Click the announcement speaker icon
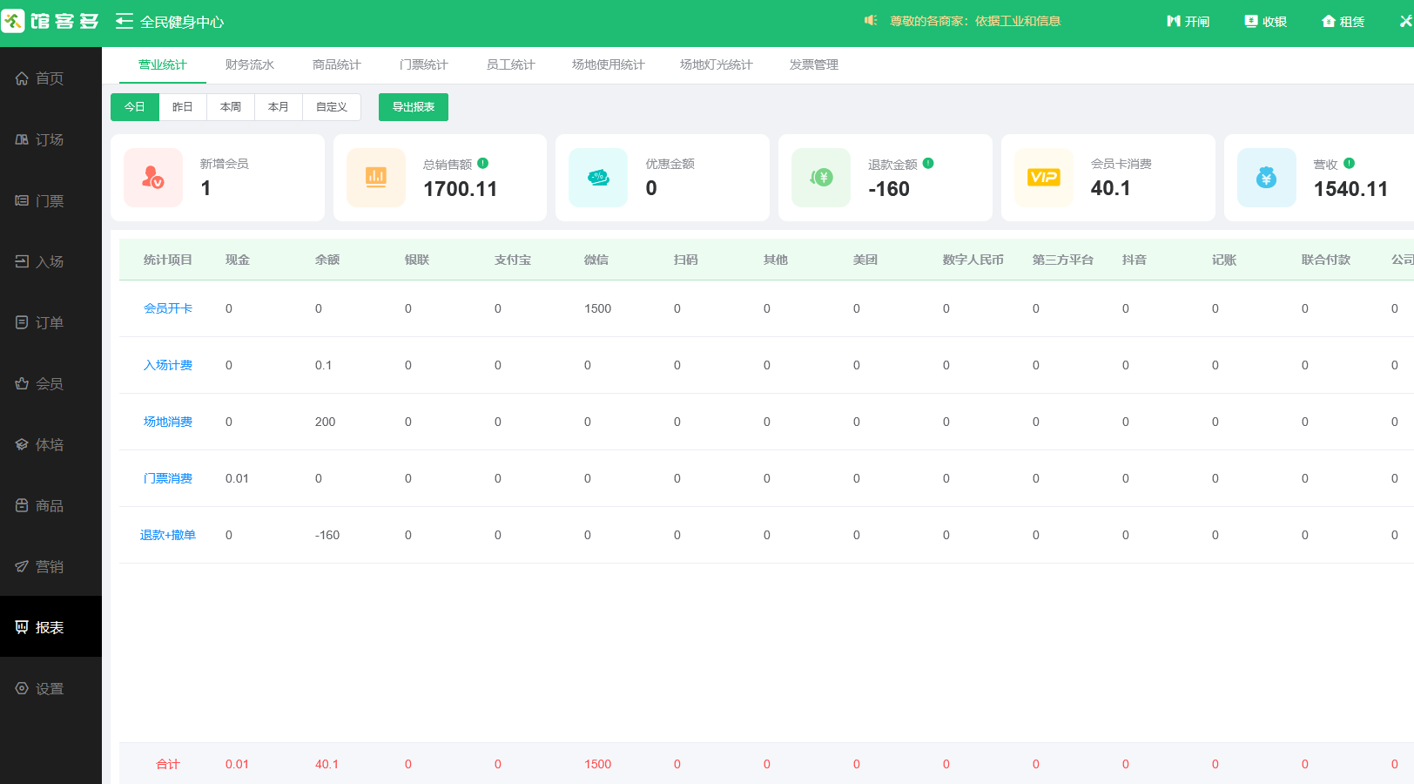Image resolution: width=1414 pixels, height=784 pixels. click(x=871, y=20)
